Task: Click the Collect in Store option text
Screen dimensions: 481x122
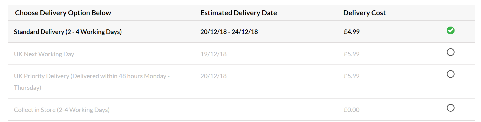Action: click(61, 110)
